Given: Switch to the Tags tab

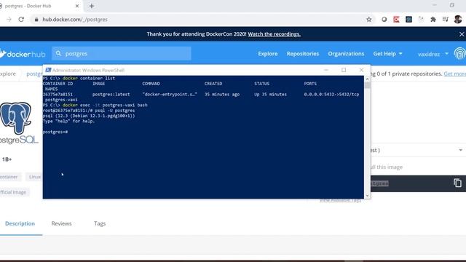Looking at the screenshot, I should 100,223.
